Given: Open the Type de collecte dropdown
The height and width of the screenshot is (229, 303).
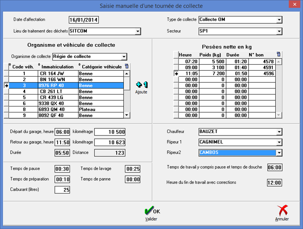Looking at the screenshot, I should tap(279, 20).
